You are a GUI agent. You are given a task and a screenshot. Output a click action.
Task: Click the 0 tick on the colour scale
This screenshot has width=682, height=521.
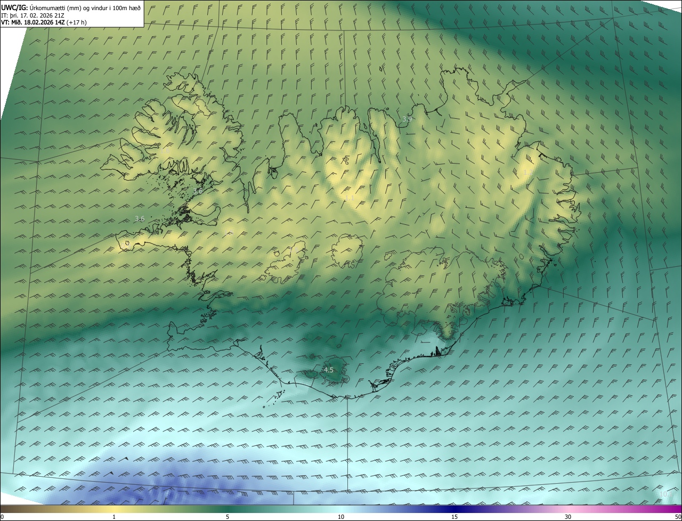[x=2, y=517]
